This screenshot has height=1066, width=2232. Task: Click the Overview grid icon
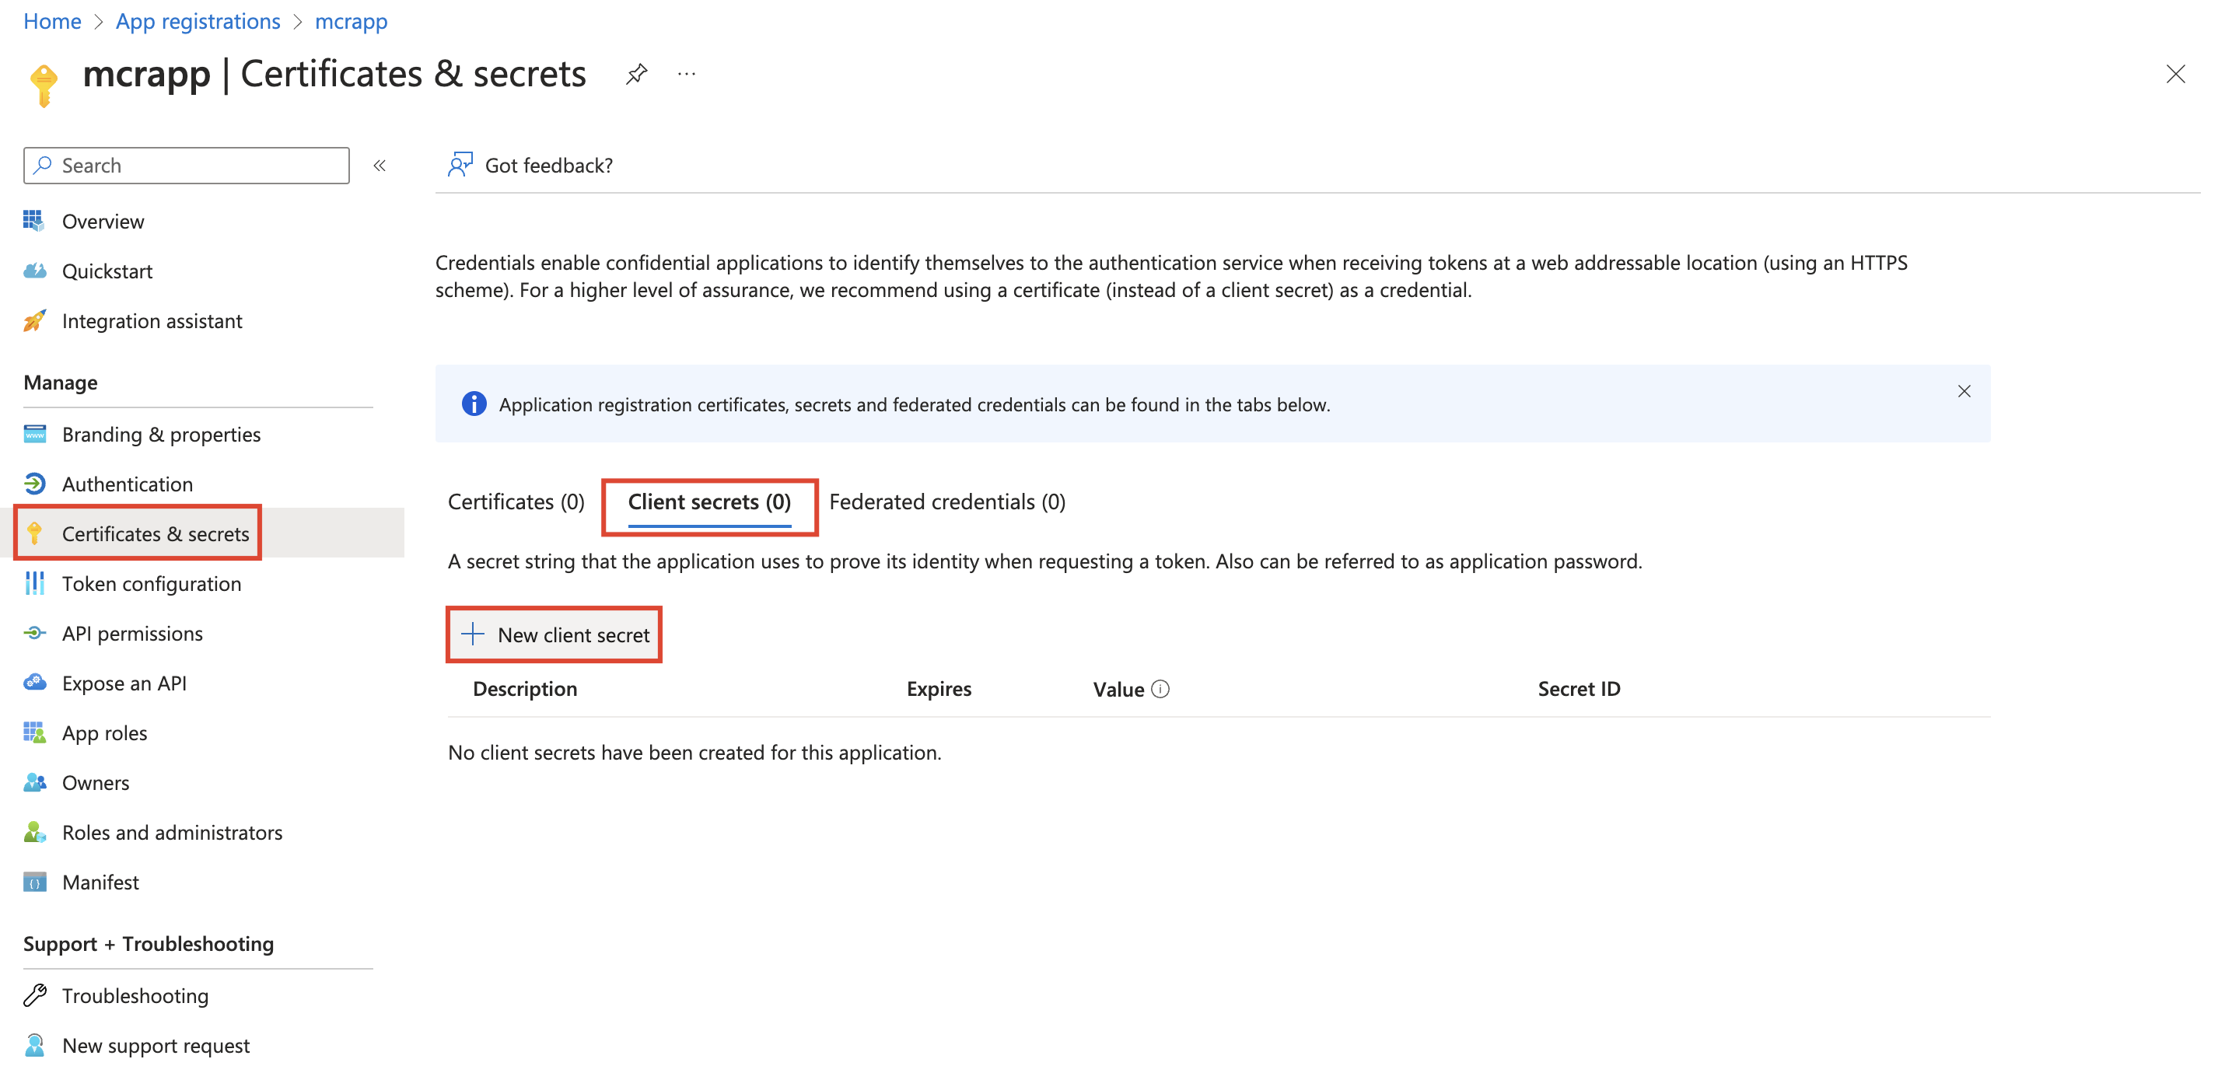point(33,221)
